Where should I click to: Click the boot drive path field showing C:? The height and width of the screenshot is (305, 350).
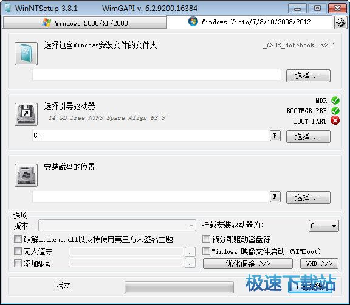[151, 136]
